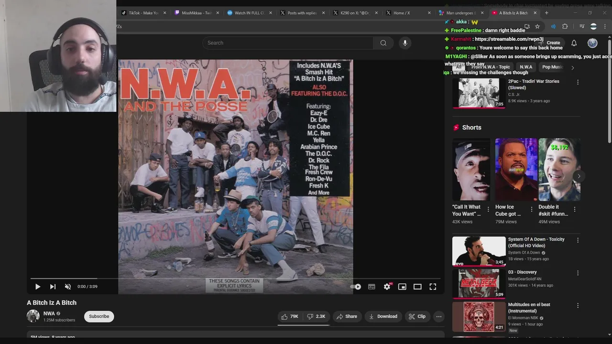Switch to the MissMikkaa Twitch tab
This screenshot has height=344, width=612.
pyautogui.click(x=196, y=13)
